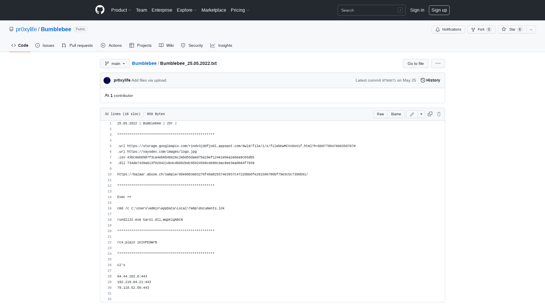Click the .dll hash line
This screenshot has height=306, width=545.
click(186, 163)
